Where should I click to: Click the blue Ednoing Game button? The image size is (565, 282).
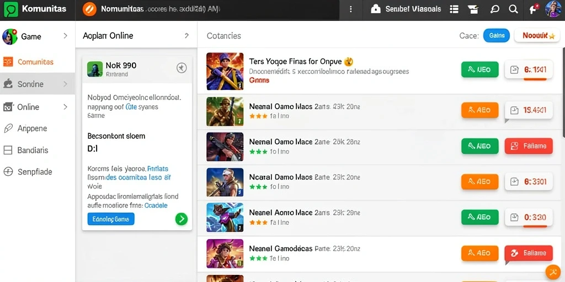[111, 219]
